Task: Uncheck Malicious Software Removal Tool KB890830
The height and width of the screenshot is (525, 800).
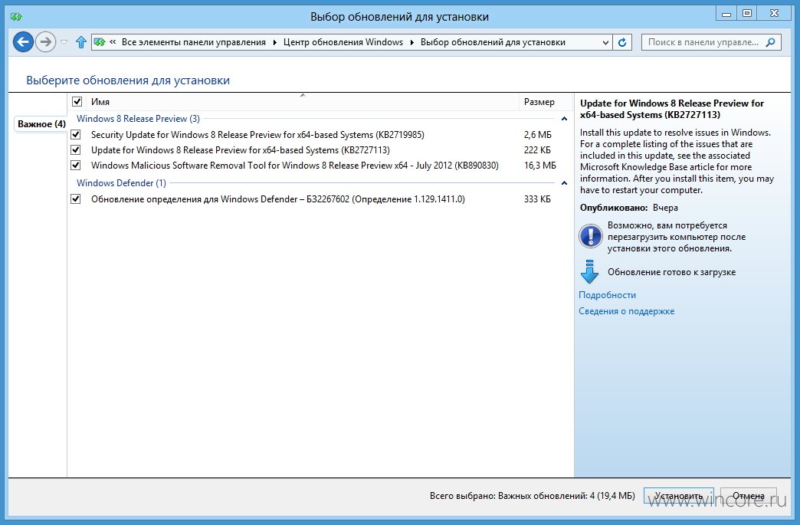Action: point(76,166)
